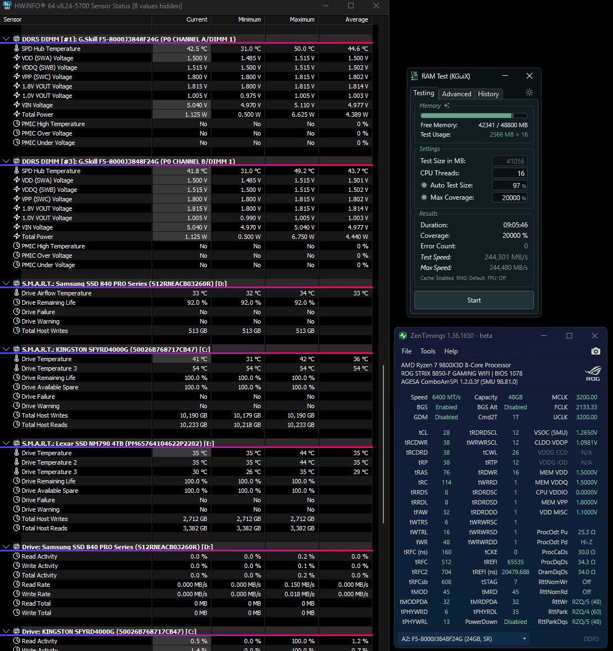Click thermometer icon of DIMM #1 SPD Hub Temperature
This screenshot has width=613, height=651.
click(x=17, y=48)
